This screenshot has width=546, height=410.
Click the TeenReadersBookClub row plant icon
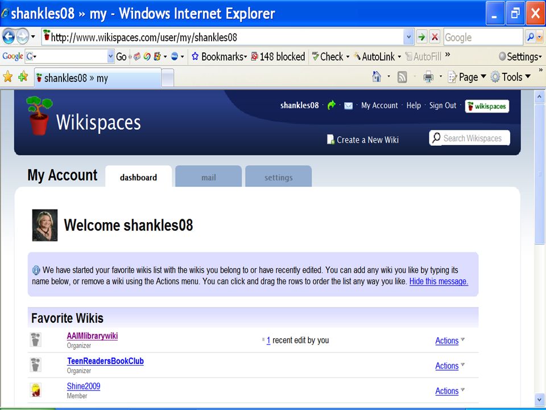click(35, 364)
